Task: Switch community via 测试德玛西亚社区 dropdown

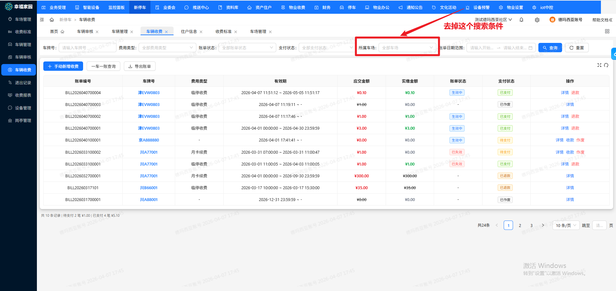Action: (x=493, y=20)
